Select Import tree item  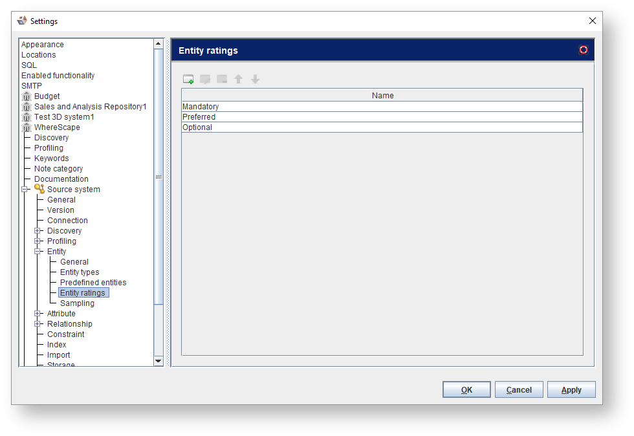coord(58,355)
